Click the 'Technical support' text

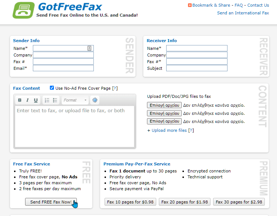click(205, 177)
